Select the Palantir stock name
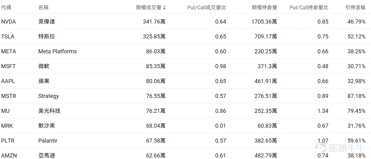371x159 pixels. (x=48, y=141)
